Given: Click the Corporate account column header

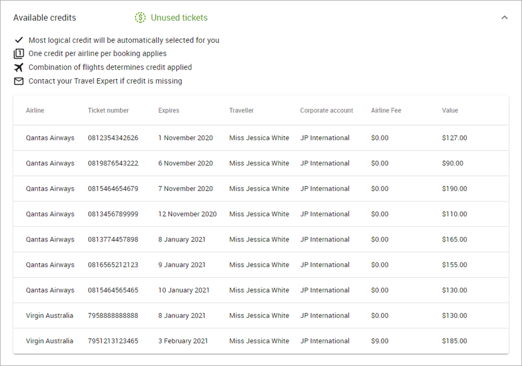Looking at the screenshot, I should (327, 111).
